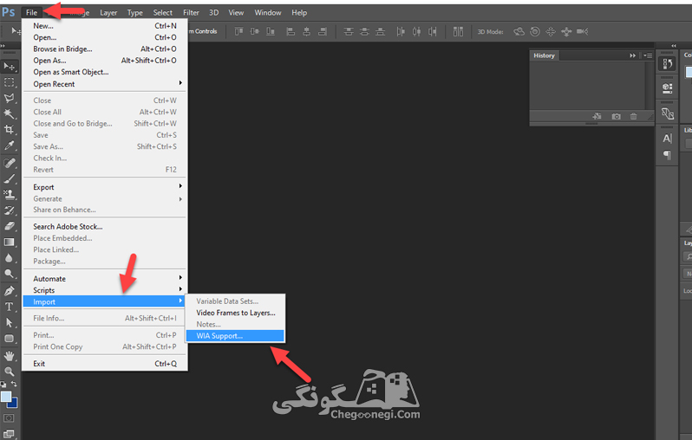Choose Video Frames to Layers
The image size is (692, 440).
(235, 313)
